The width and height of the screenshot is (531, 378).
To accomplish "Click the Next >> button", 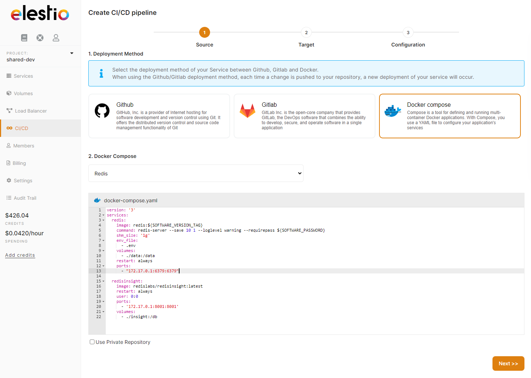I will pyautogui.click(x=508, y=363).
